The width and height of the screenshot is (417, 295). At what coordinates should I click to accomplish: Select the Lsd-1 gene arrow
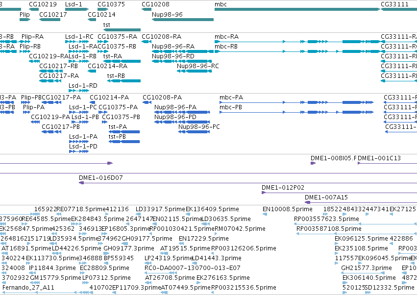click(x=77, y=9)
